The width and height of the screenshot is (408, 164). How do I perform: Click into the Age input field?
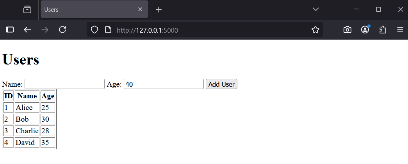click(164, 84)
